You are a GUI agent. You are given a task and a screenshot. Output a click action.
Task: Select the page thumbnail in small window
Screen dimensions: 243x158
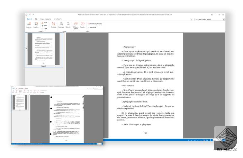[x=20, y=102]
